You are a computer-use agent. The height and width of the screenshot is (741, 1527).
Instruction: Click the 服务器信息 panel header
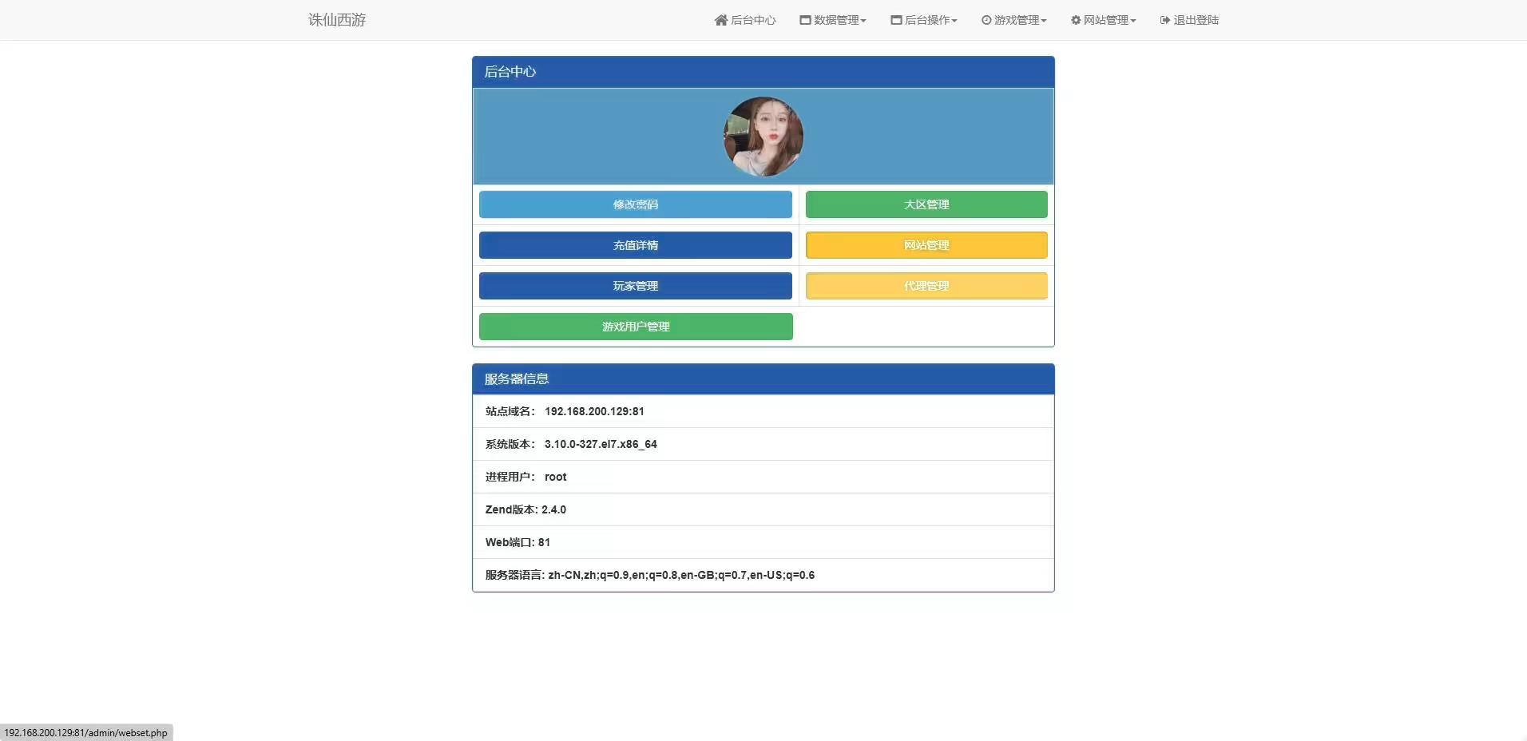click(763, 379)
